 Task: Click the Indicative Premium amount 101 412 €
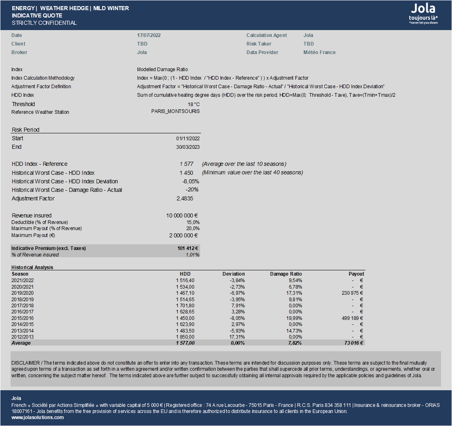188,248
